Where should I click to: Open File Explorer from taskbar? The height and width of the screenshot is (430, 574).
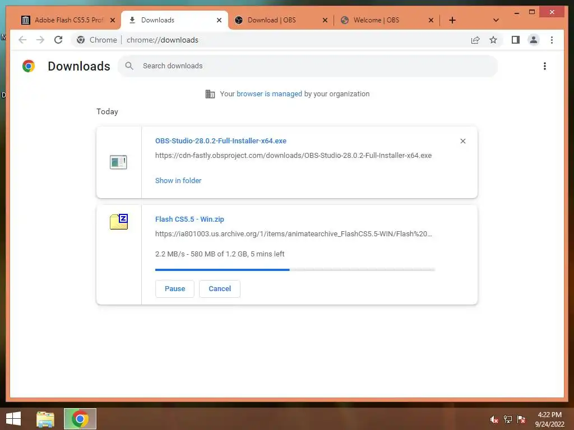[45, 419]
